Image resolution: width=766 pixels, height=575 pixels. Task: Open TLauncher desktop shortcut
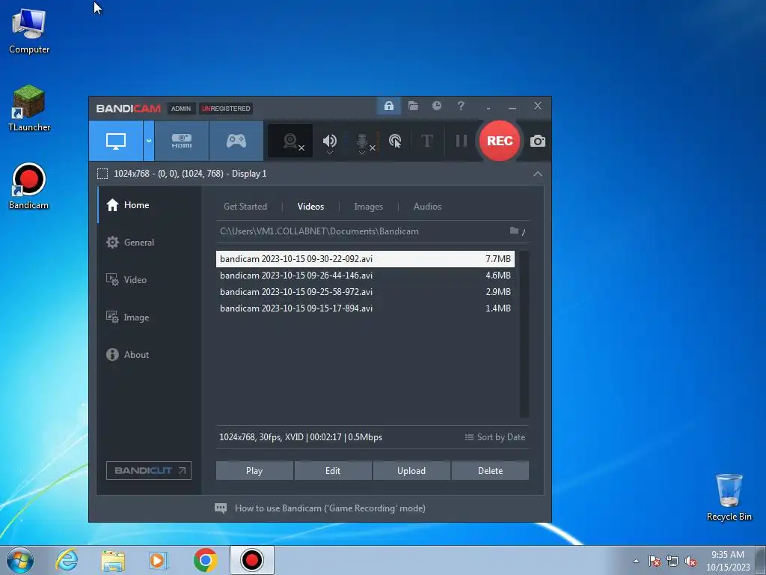click(29, 109)
